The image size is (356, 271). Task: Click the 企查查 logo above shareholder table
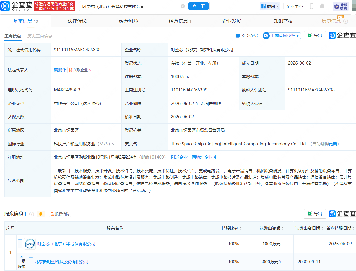[x=342, y=214]
